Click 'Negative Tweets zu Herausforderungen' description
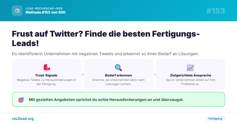Screen dimensions: 237x124 pyautogui.click(x=47, y=82)
